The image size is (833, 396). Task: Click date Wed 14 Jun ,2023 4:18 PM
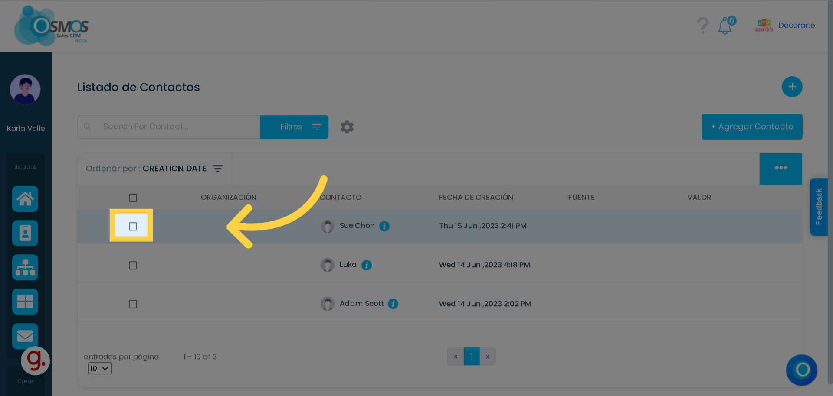click(485, 265)
